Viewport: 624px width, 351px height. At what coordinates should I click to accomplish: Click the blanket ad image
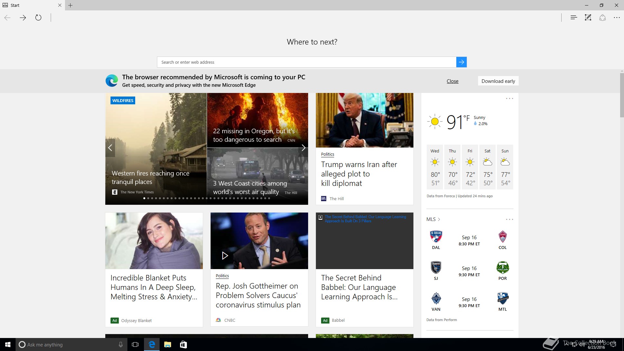tap(154, 241)
